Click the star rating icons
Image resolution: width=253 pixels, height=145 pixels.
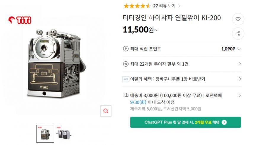(137, 6)
